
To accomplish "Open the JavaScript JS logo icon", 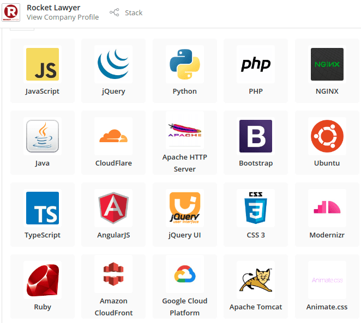I will pyautogui.click(x=43, y=64).
